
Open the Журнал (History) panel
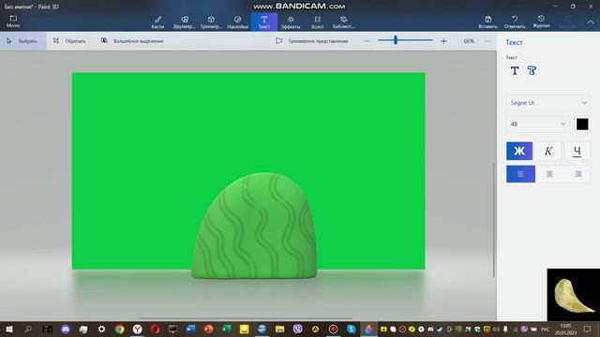click(541, 22)
